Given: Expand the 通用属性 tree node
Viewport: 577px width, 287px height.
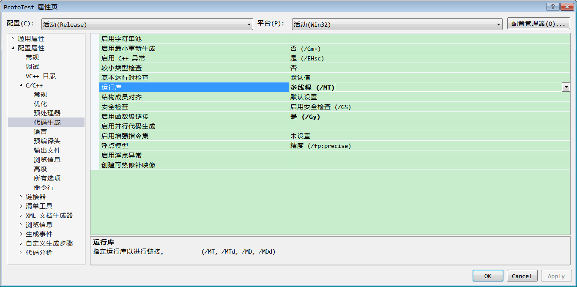Looking at the screenshot, I should (13, 39).
